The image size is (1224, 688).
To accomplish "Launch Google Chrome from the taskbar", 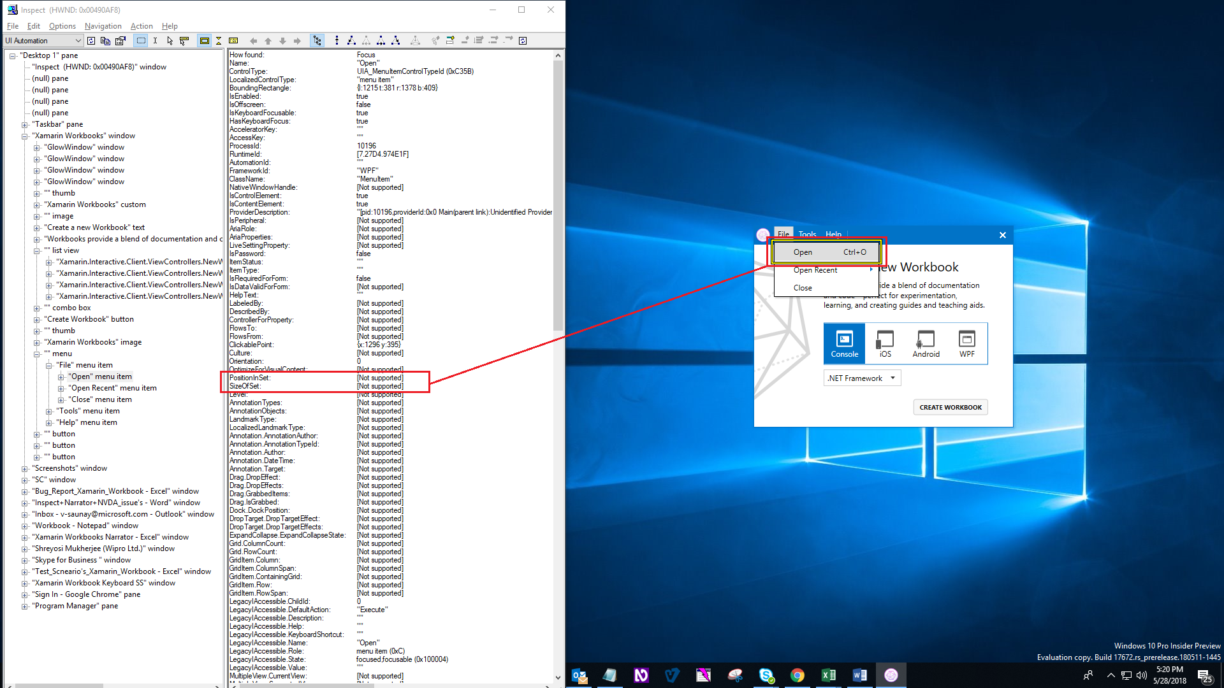I will [x=798, y=675].
